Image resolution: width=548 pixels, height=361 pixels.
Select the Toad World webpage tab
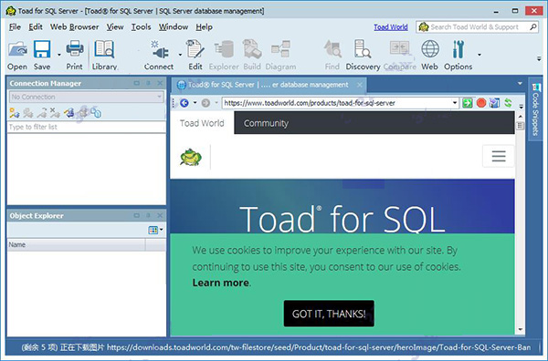pos(202,123)
